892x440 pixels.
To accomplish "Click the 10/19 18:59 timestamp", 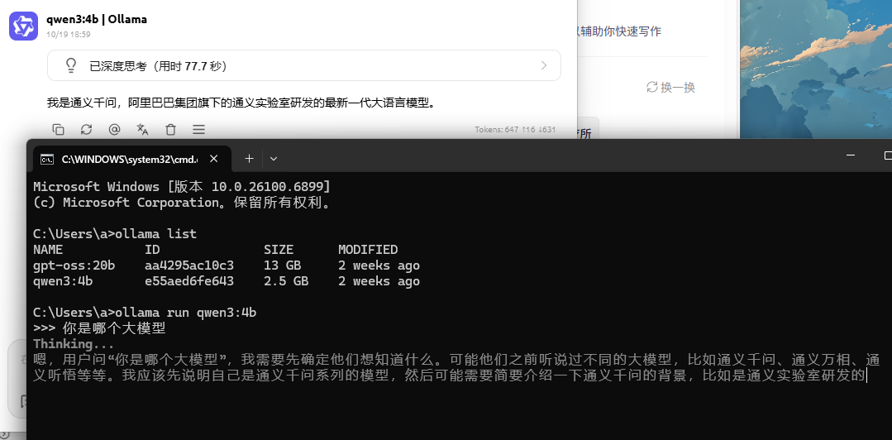I will (69, 34).
